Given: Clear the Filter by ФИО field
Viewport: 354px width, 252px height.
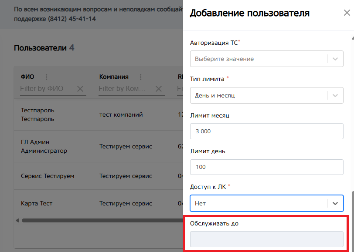Looking at the screenshot, I should (80, 89).
